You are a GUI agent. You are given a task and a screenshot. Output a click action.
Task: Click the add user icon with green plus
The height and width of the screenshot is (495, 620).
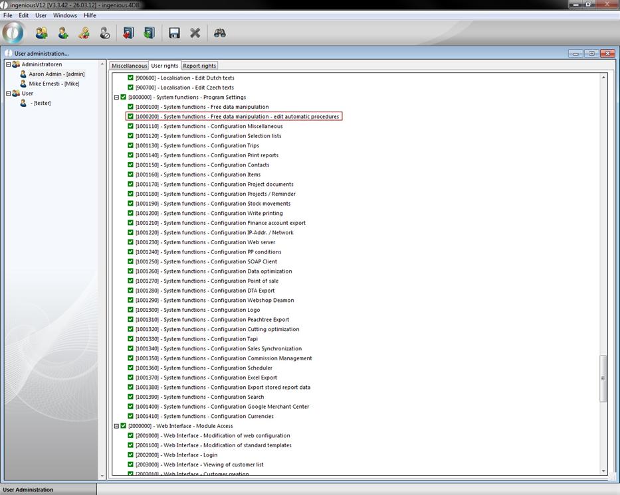(x=63, y=33)
